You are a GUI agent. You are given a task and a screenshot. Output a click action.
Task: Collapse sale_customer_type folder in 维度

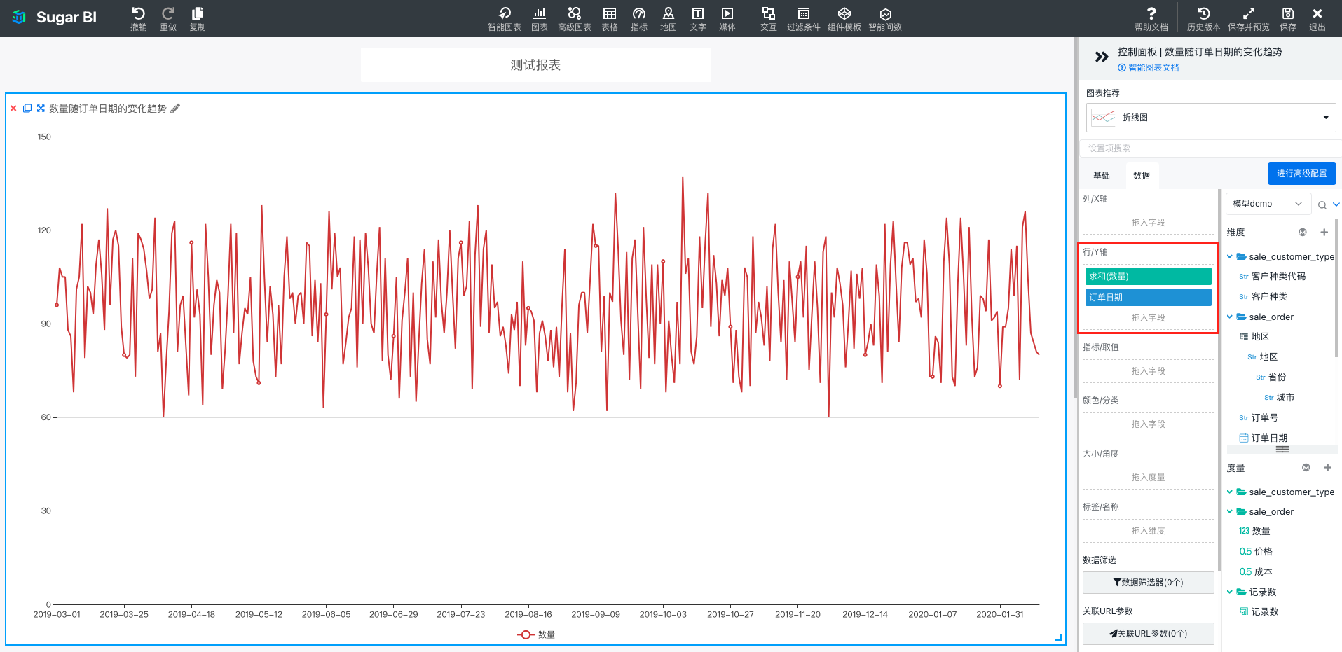(x=1230, y=256)
